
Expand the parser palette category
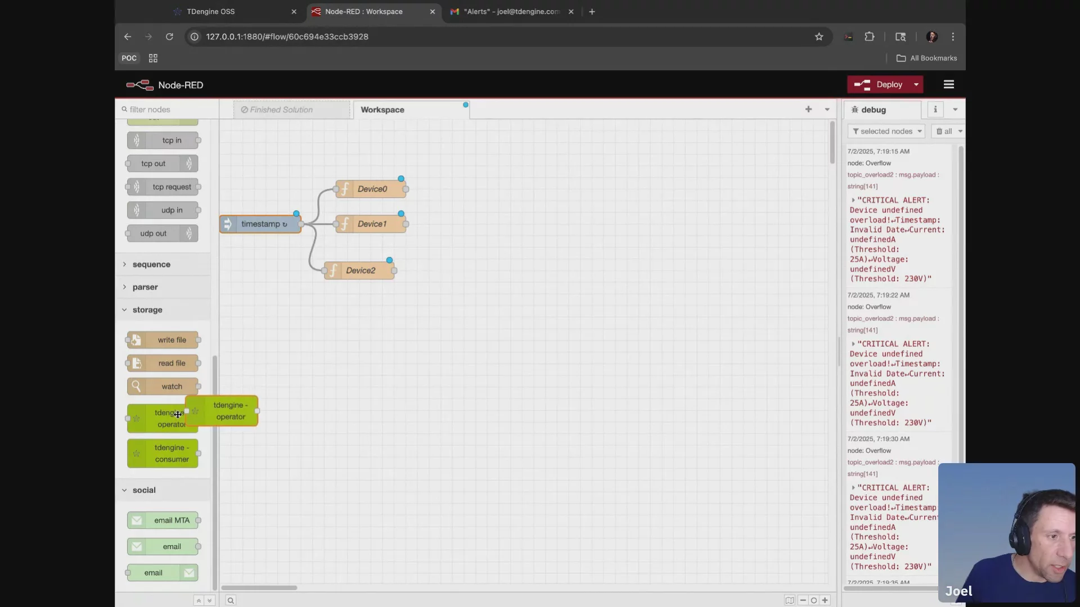(x=163, y=287)
